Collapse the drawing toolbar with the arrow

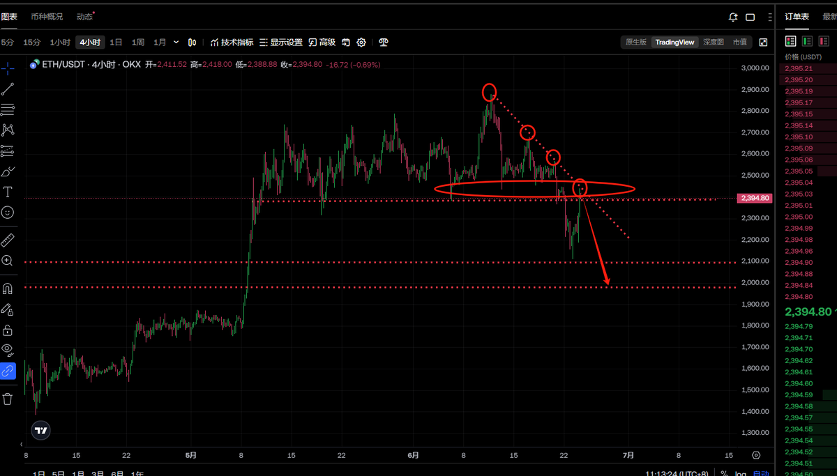pyautogui.click(x=22, y=444)
